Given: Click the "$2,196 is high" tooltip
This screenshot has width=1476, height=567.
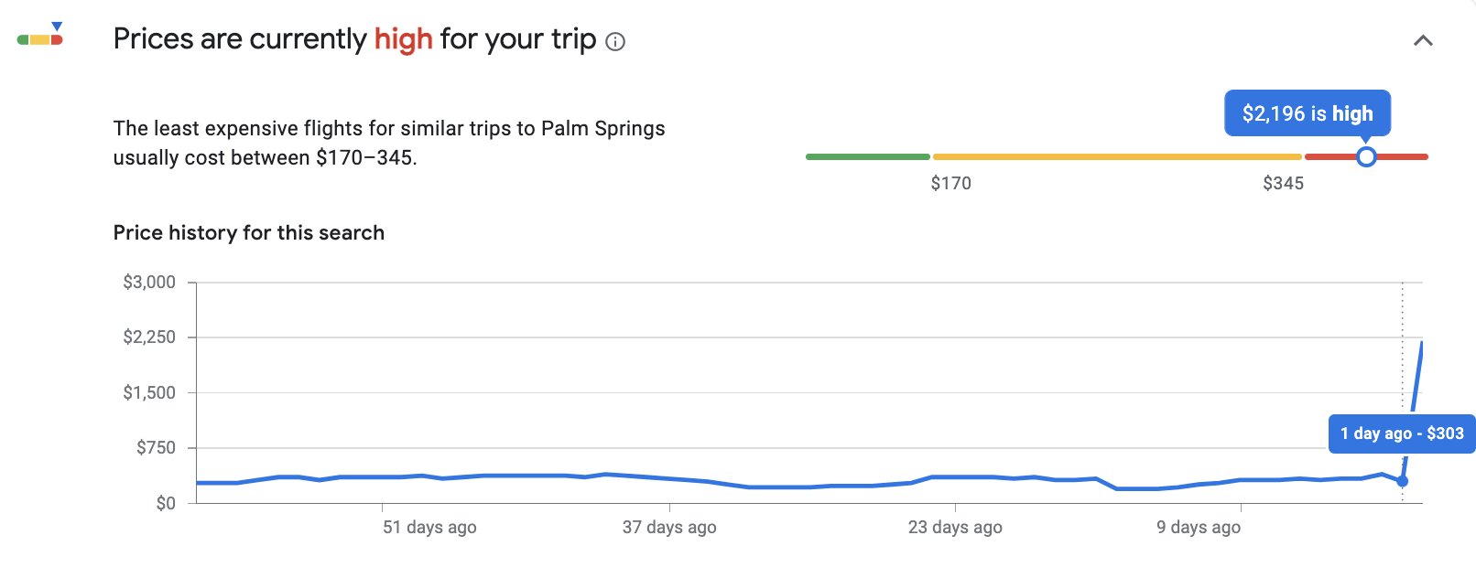Looking at the screenshot, I should [1308, 113].
